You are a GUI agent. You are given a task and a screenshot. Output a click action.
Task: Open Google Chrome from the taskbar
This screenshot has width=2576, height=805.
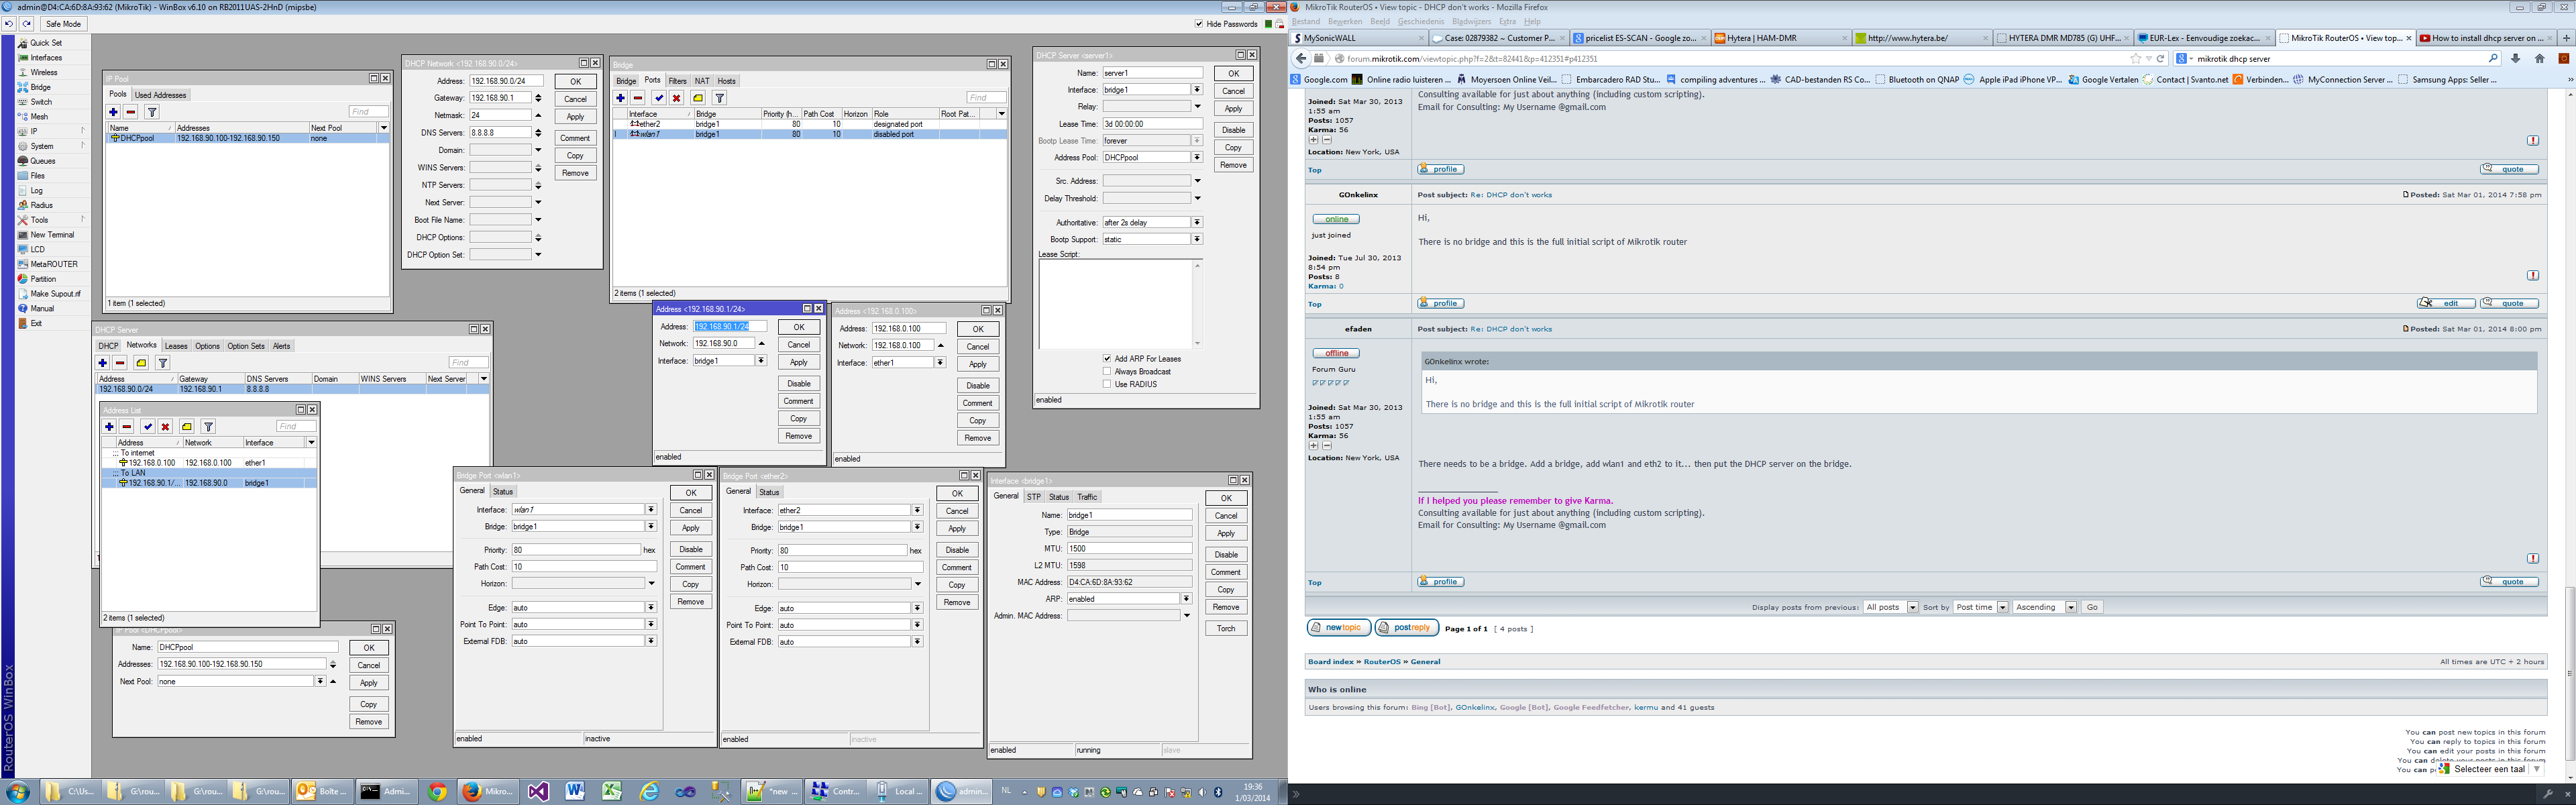437,792
